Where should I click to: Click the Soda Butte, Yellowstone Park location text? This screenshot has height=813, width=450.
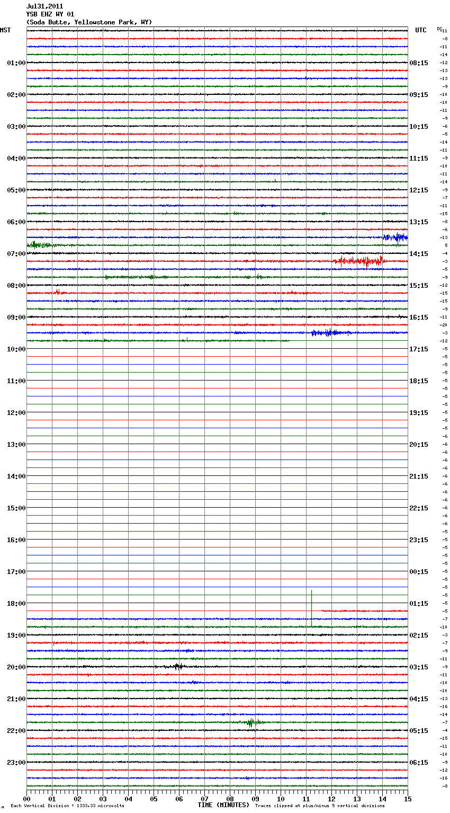(89, 22)
